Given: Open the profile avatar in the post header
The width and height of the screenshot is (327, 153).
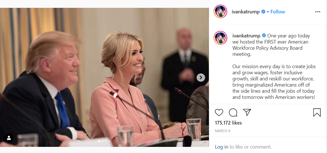Looking at the screenshot, I should (x=220, y=11).
